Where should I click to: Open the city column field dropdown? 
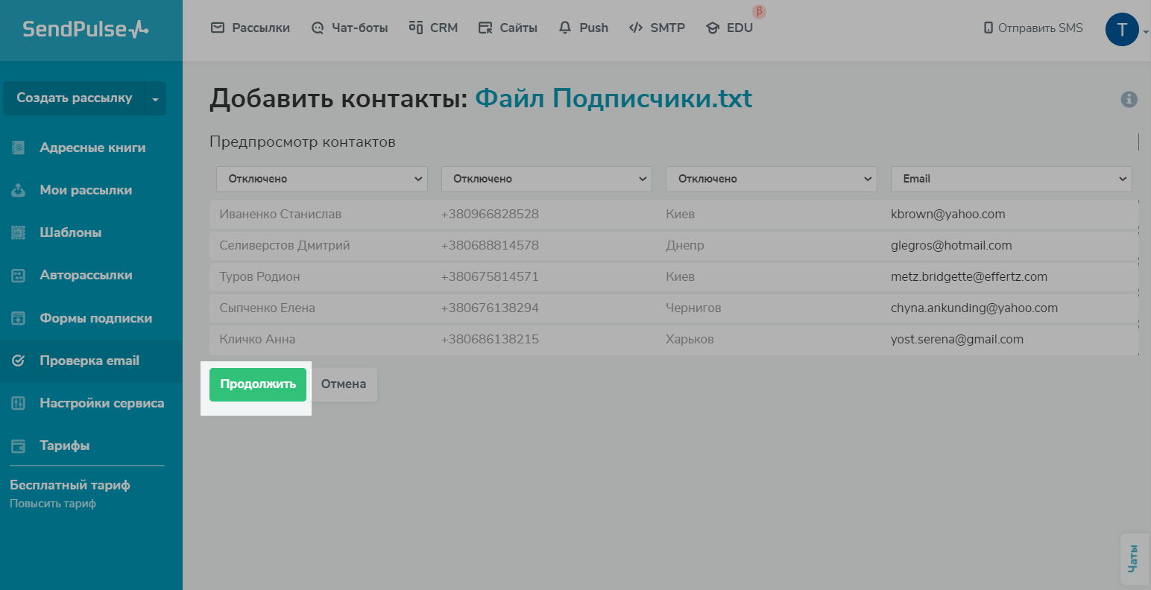[x=771, y=179]
